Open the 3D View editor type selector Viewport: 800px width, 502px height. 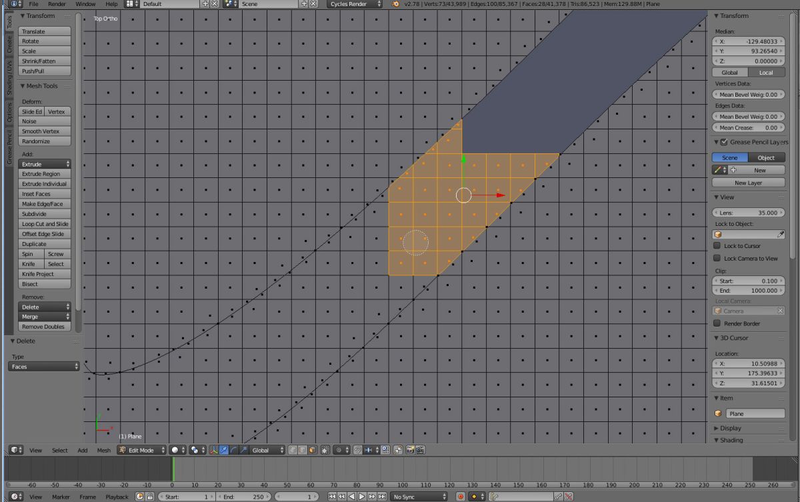(x=16, y=450)
